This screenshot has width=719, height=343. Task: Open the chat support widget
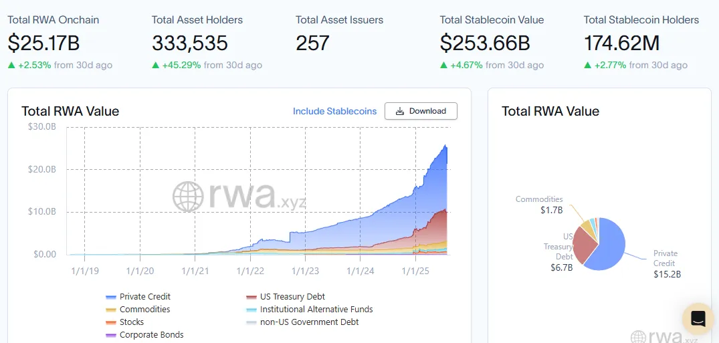[x=698, y=318]
